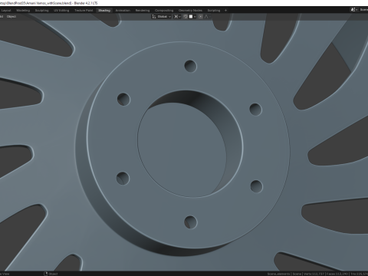Select the UV Editing workspace tab
Image resolution: width=368 pixels, height=276 pixels.
point(61,11)
